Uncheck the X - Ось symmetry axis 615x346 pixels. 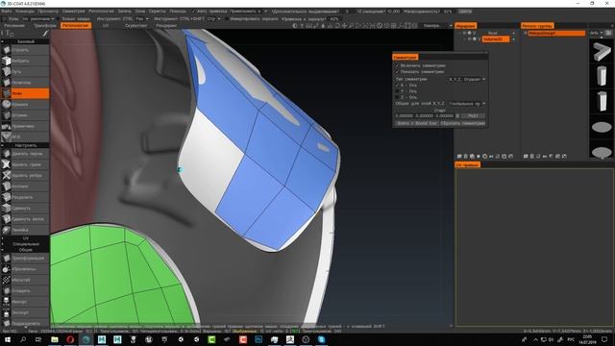[397, 86]
